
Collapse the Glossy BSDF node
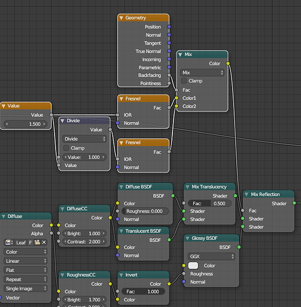pos(188,238)
